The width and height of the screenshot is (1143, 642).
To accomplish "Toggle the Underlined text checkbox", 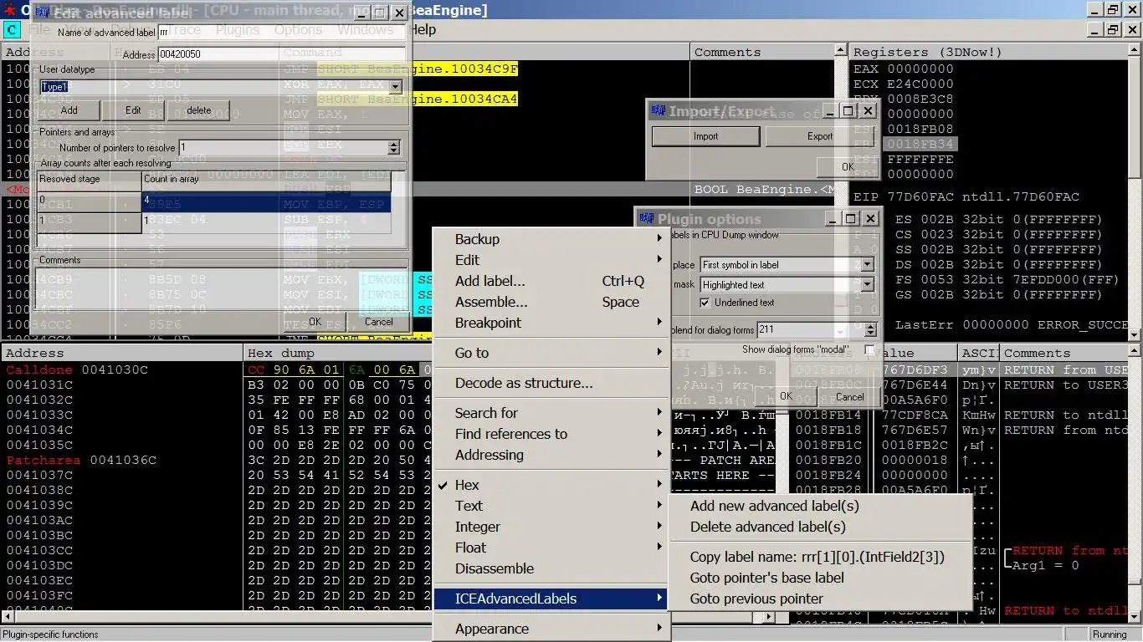I will click(705, 303).
